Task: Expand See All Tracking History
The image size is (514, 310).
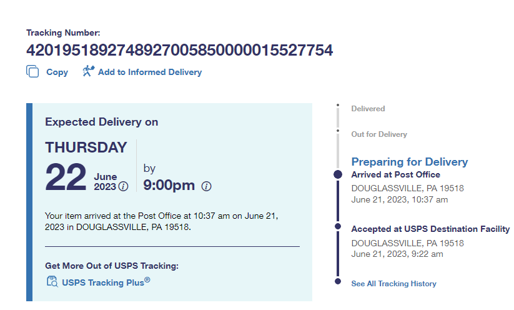Action: pos(393,284)
